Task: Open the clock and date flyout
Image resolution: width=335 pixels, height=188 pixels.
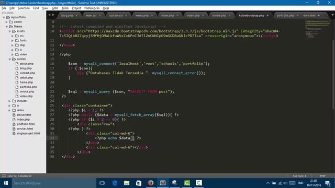Action: (314, 183)
